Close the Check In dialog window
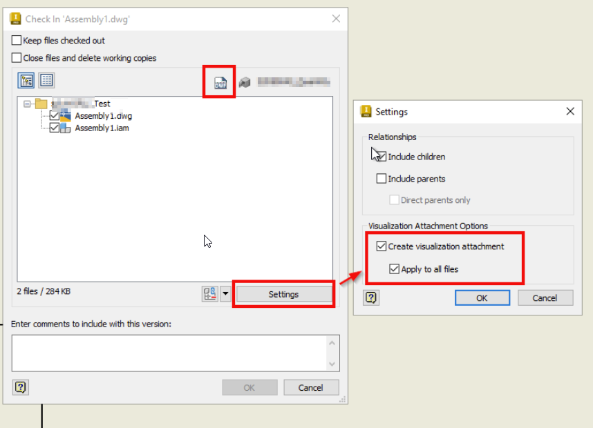The width and height of the screenshot is (593, 428). point(336,19)
